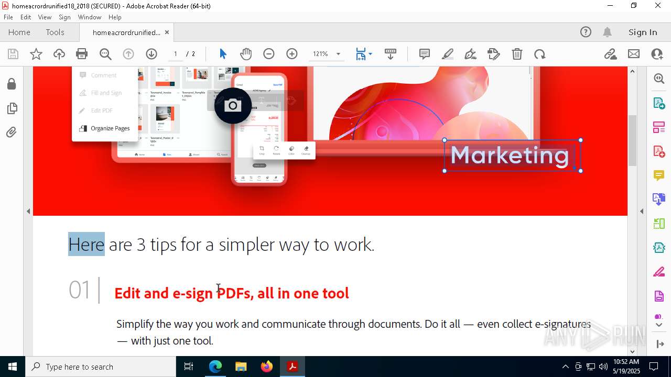The height and width of the screenshot is (377, 671).
Task: Open the Comment tool in right pane
Action: (x=659, y=175)
